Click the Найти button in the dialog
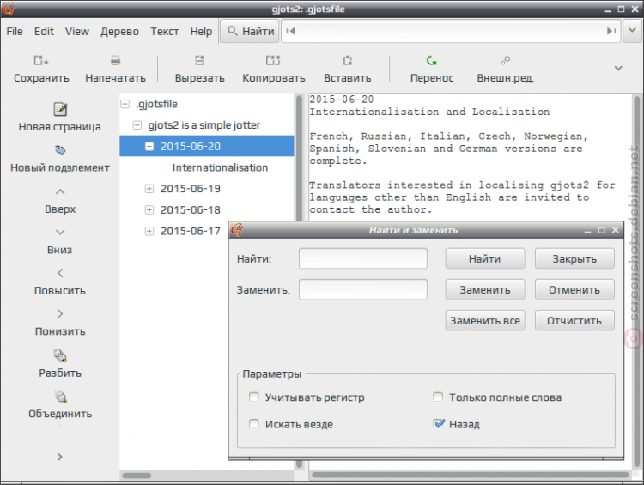 click(485, 258)
